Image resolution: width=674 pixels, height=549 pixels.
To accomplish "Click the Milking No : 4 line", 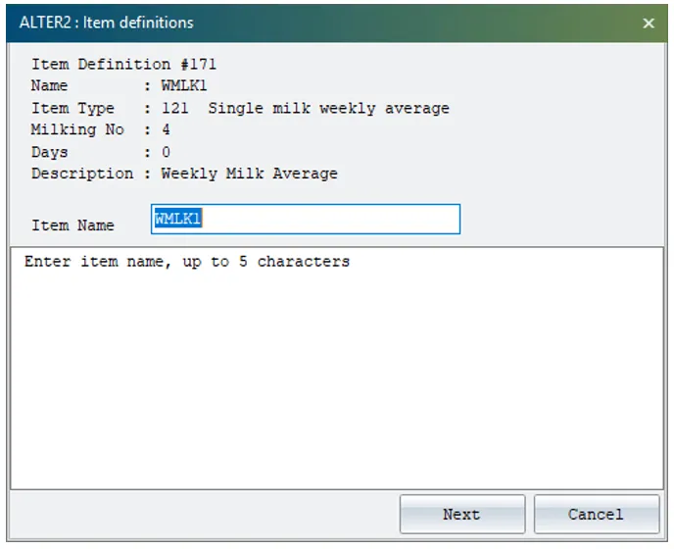I will [101, 129].
